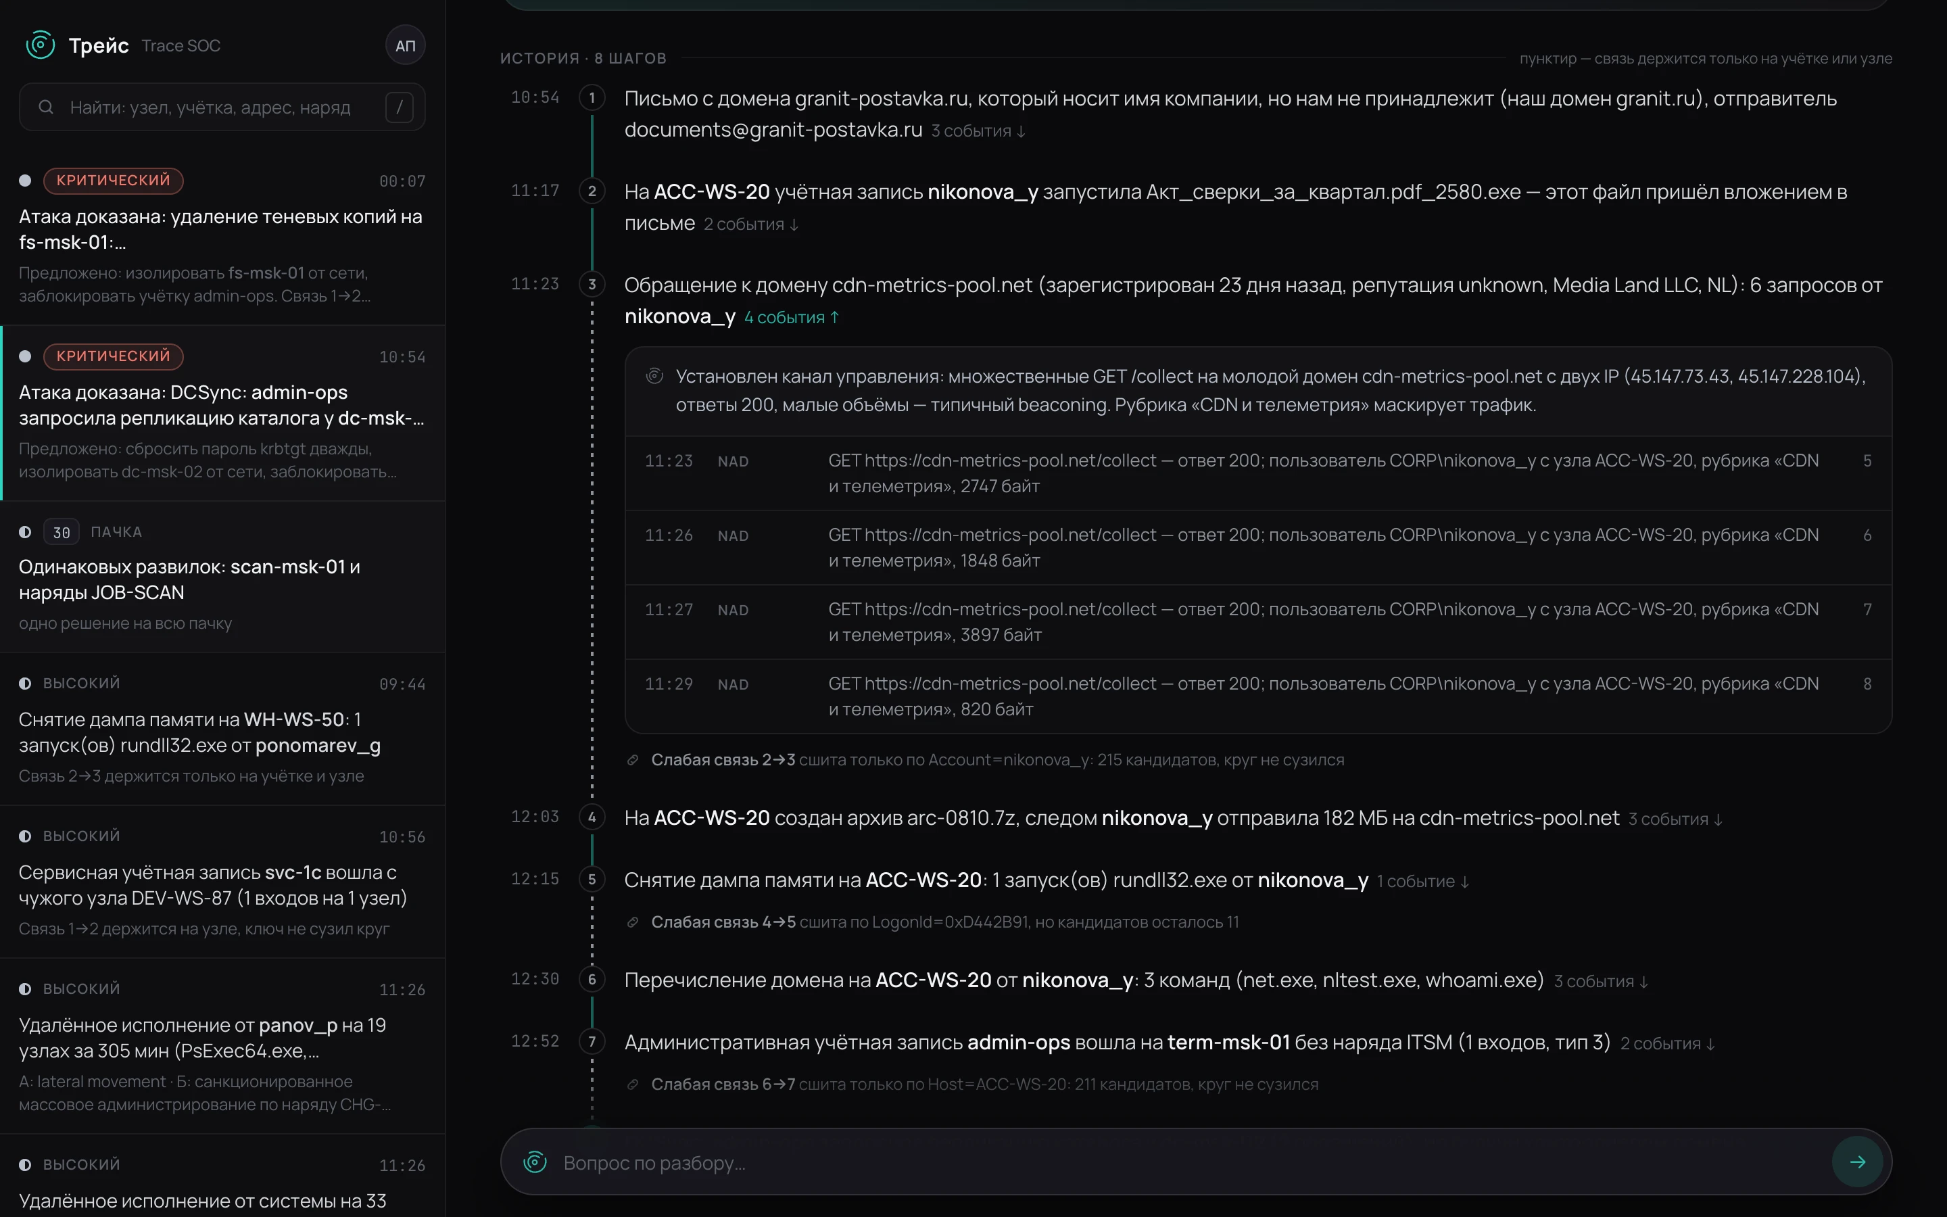
Task: Click the slash shortcut key icon
Action: pyautogui.click(x=399, y=107)
